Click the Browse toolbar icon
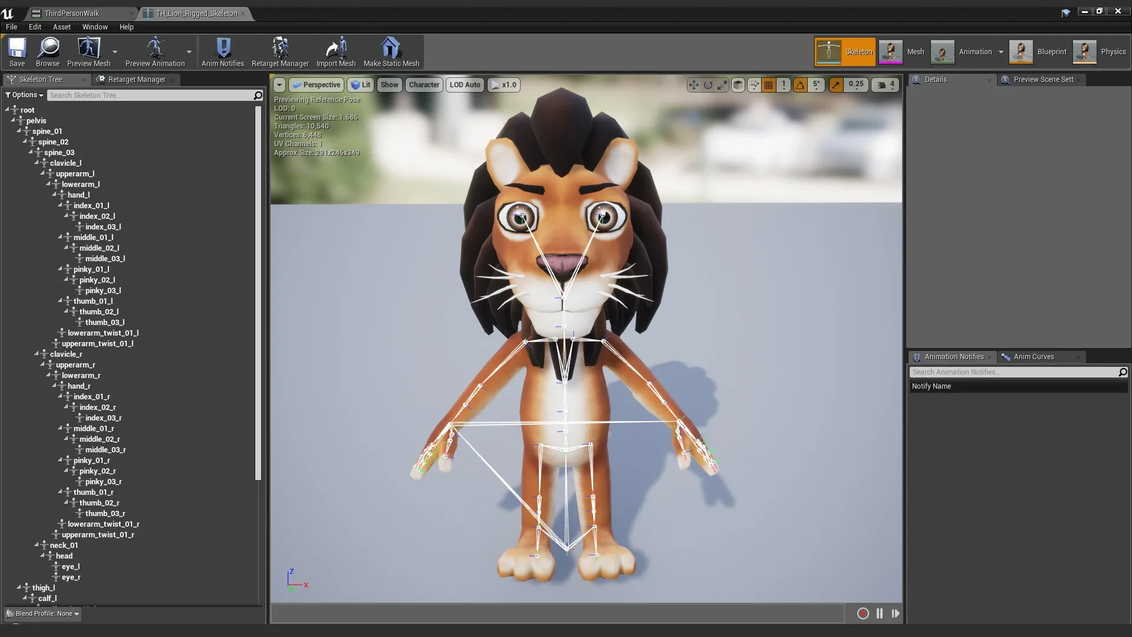The height and width of the screenshot is (637, 1132). pyautogui.click(x=48, y=52)
